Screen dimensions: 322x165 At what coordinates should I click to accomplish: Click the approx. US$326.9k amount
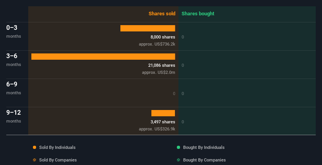tap(157, 129)
